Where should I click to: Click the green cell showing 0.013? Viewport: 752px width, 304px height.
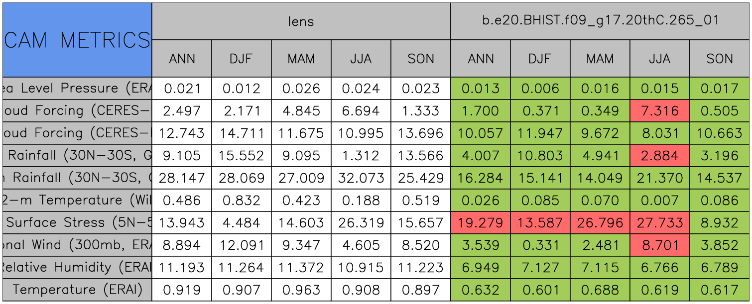coord(481,88)
